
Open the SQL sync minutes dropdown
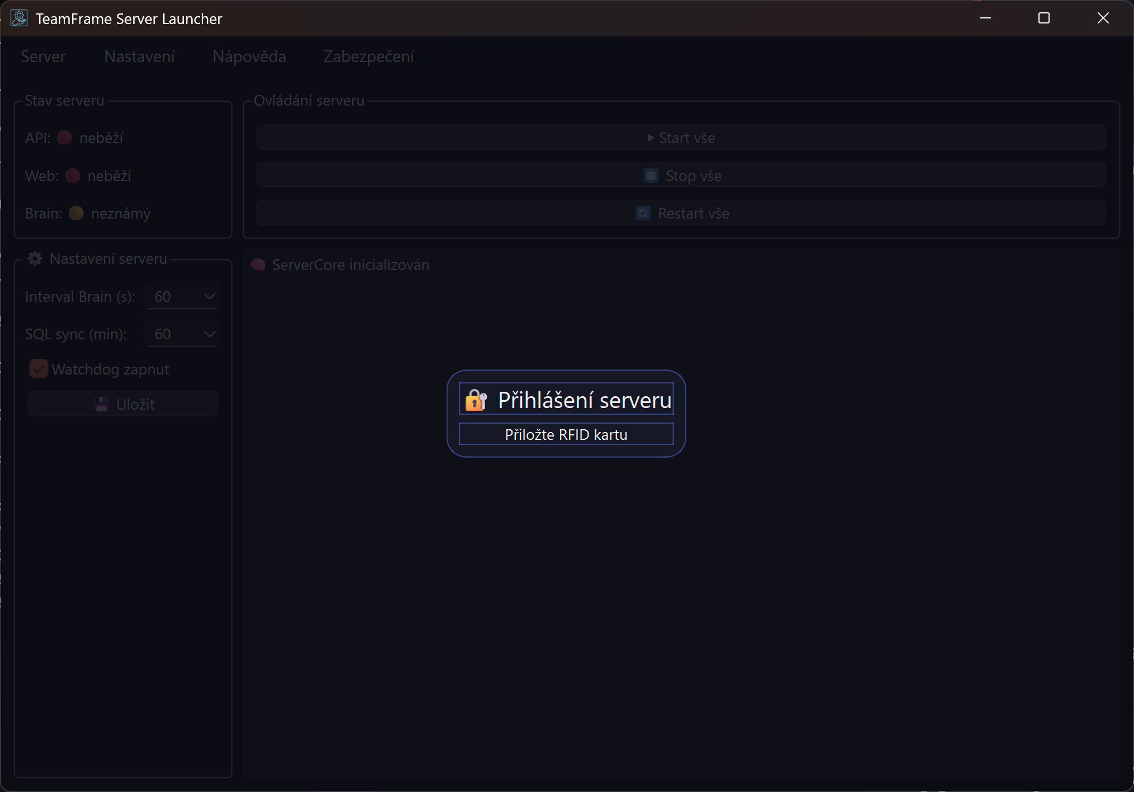point(182,334)
